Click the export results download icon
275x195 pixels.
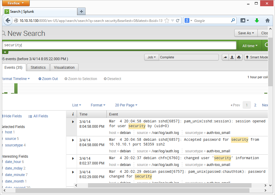[232, 57]
